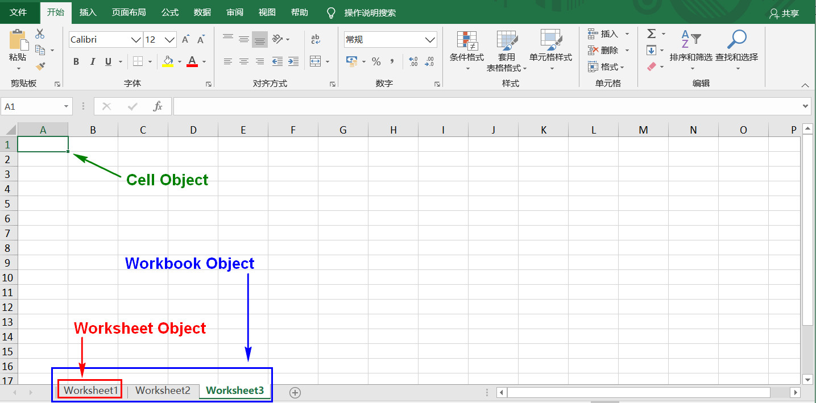Toggle the 自动换行 wrap text option
Image resolution: width=816 pixels, height=403 pixels.
(x=315, y=39)
